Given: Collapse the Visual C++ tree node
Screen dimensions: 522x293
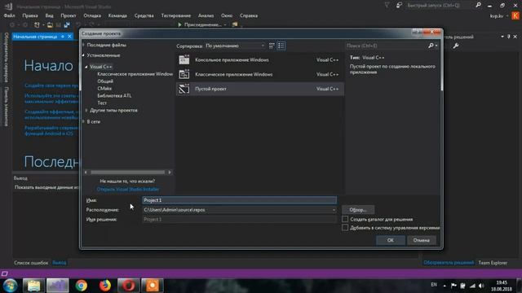Looking at the screenshot, I should tap(86, 67).
